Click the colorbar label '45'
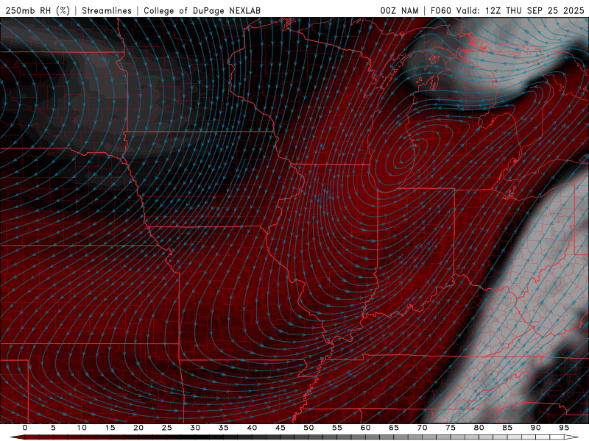 (x=281, y=428)
